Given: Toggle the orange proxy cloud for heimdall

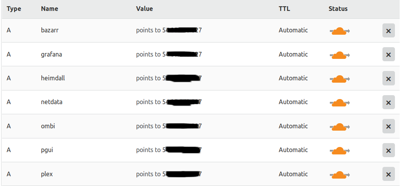Looking at the screenshot, I should coord(340,79).
